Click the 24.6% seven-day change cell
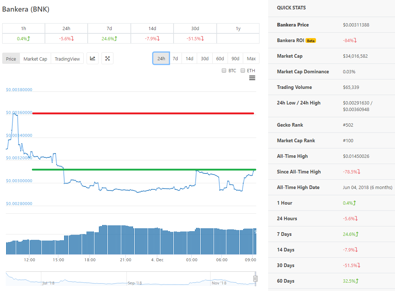The image size is (395, 291). coord(109,38)
